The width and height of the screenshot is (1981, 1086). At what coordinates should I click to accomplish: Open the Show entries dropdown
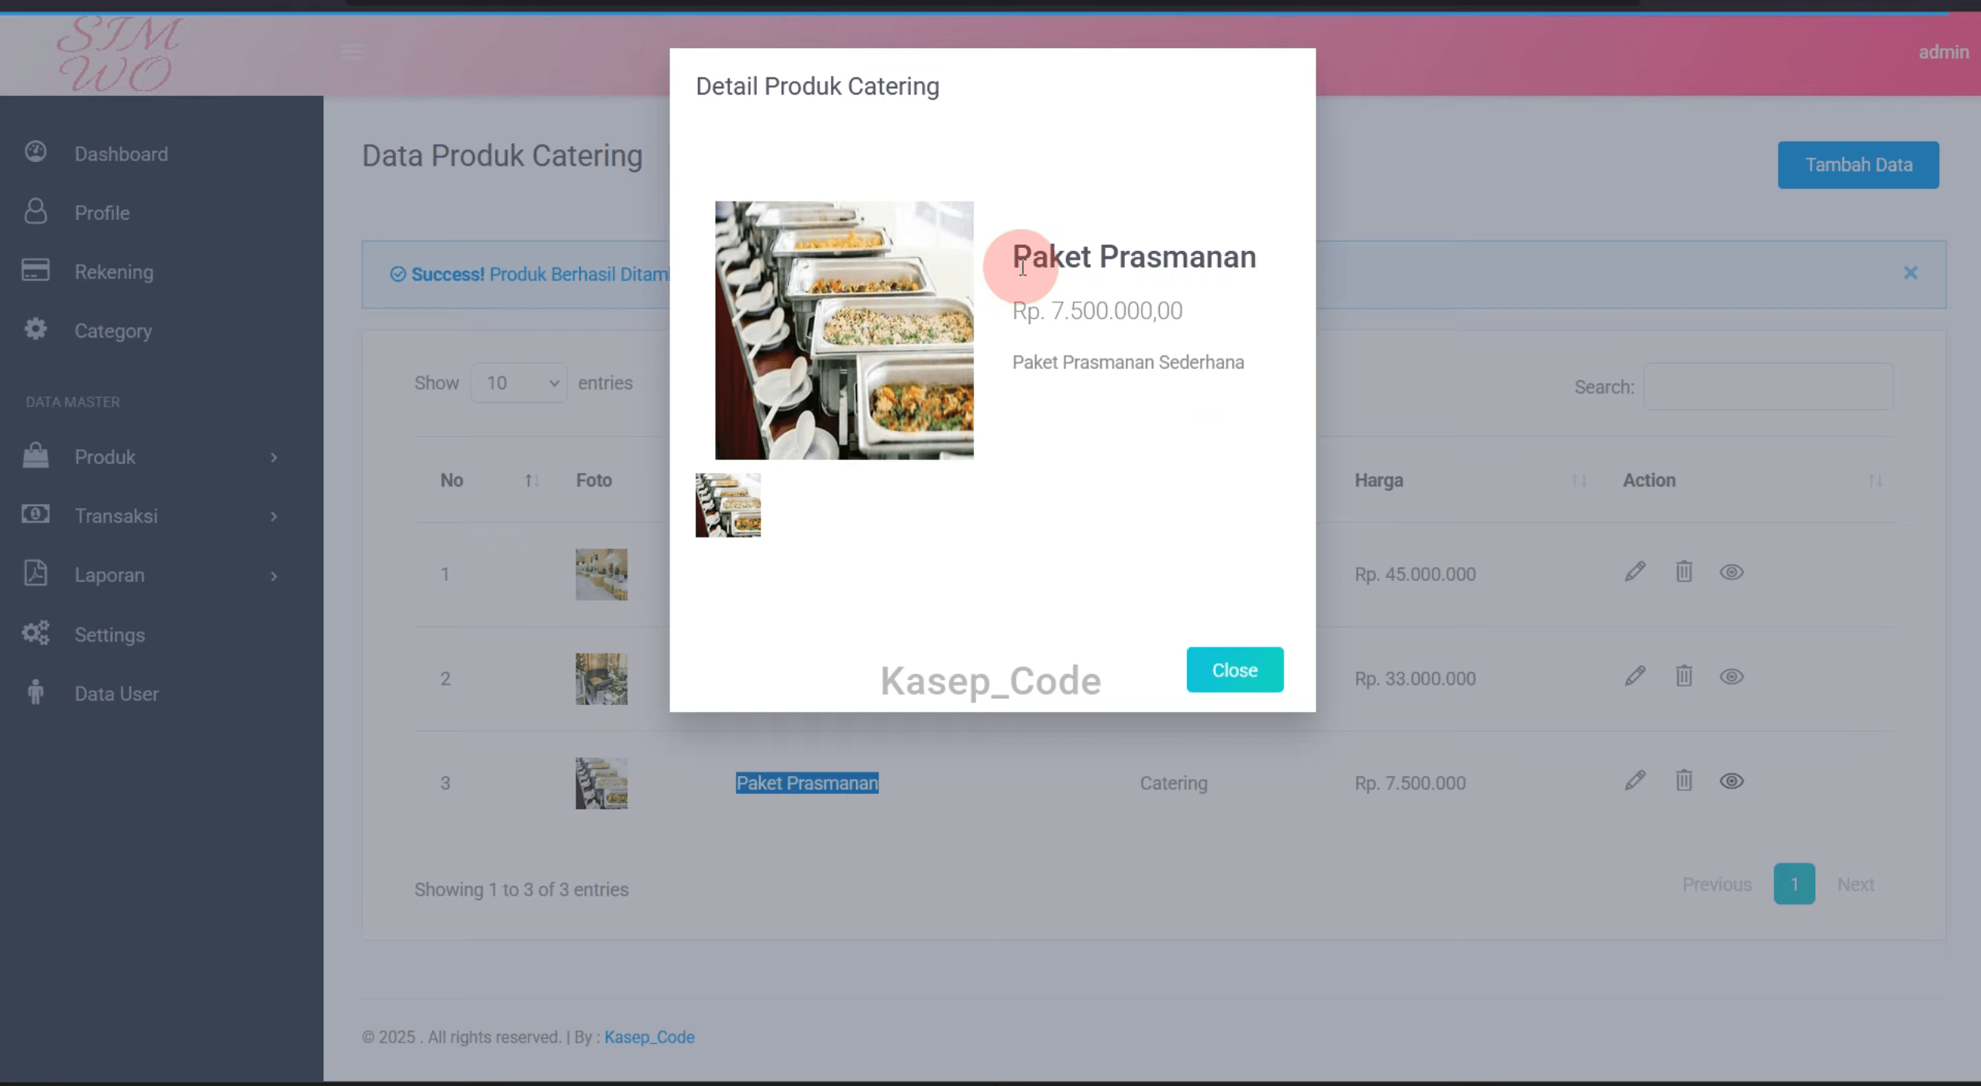pos(518,383)
